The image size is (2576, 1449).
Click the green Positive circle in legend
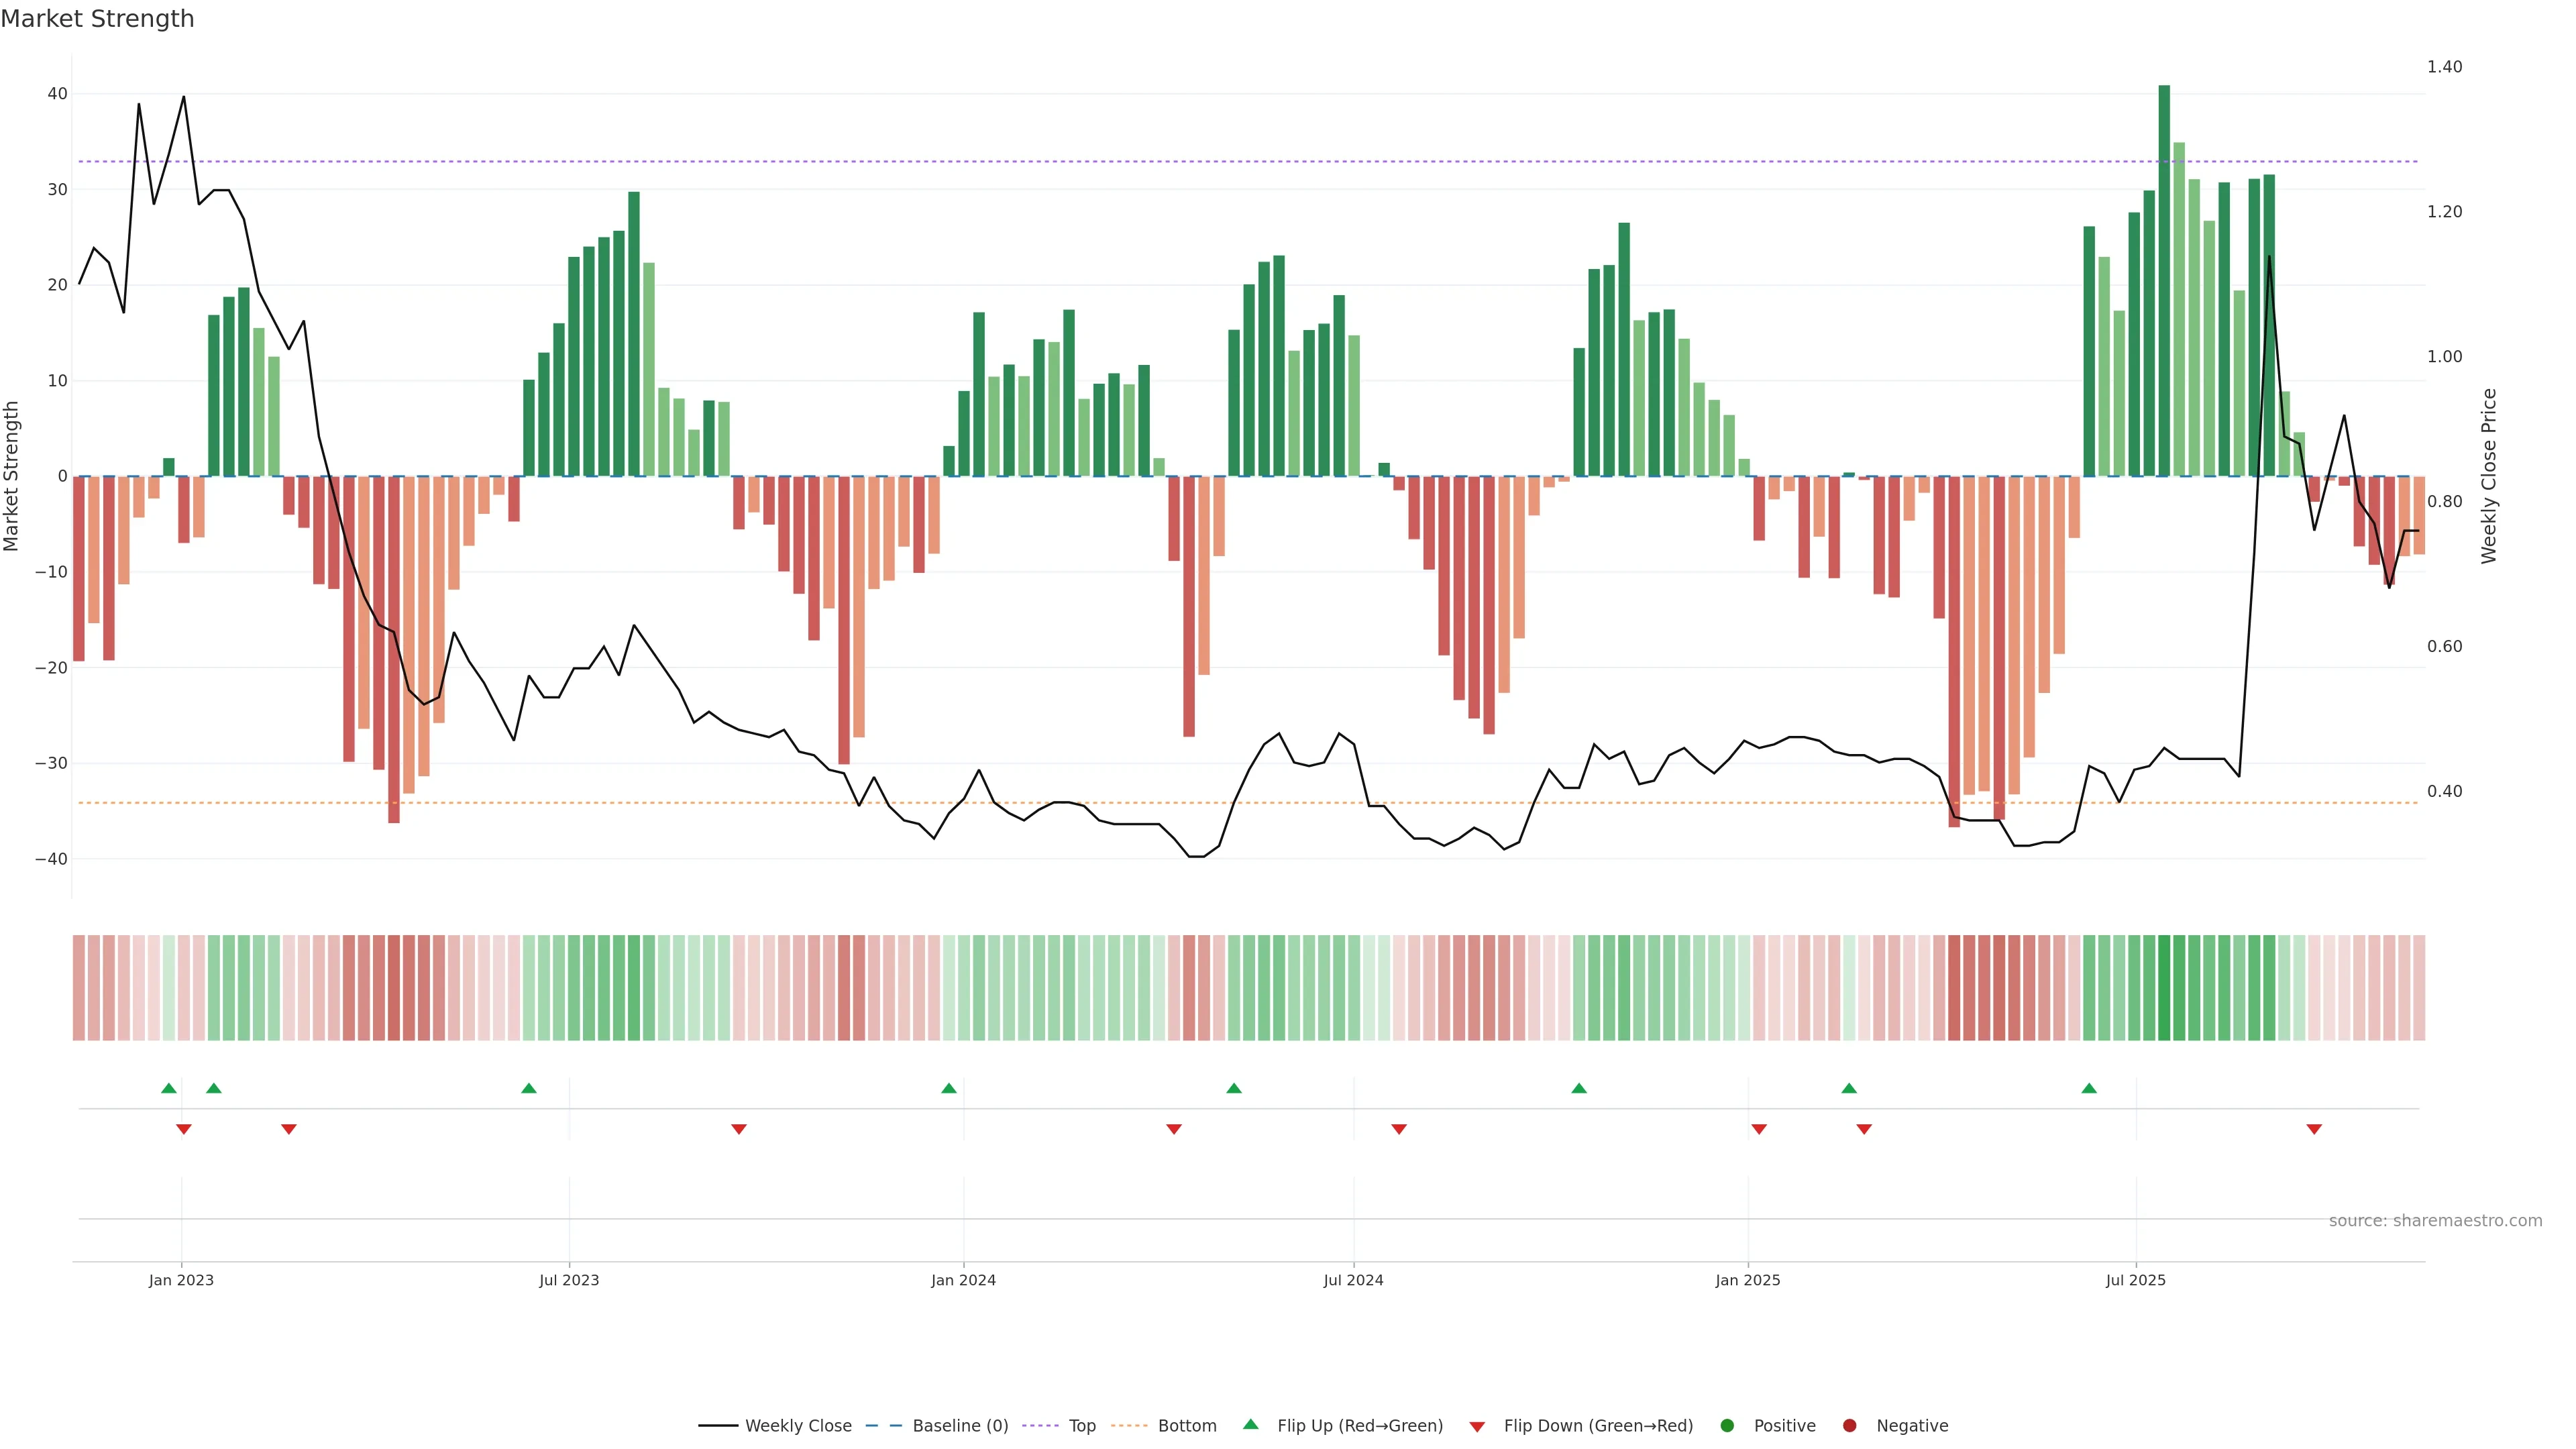(x=1727, y=1426)
